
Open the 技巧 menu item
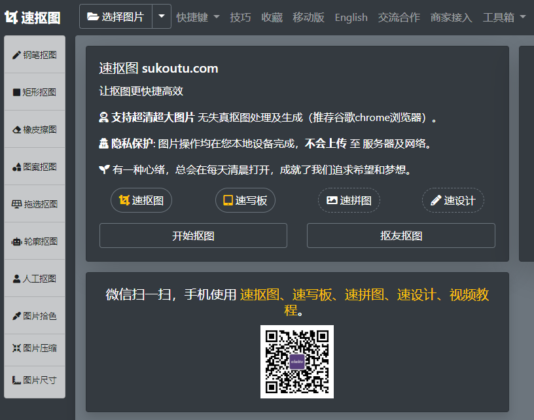240,17
